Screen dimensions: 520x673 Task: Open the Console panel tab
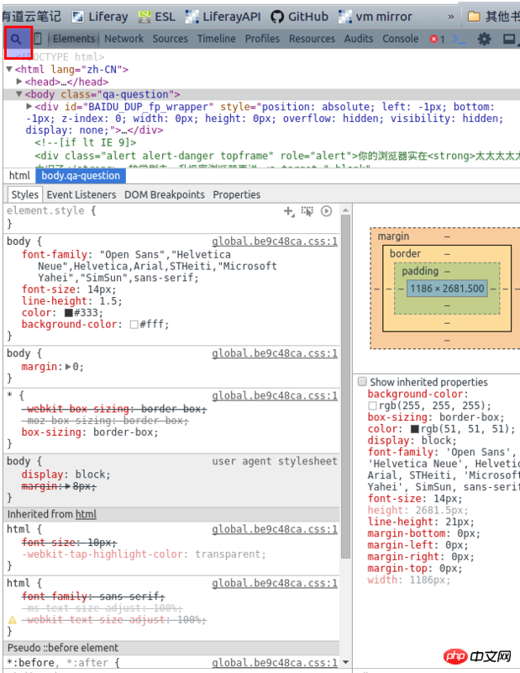click(x=401, y=39)
